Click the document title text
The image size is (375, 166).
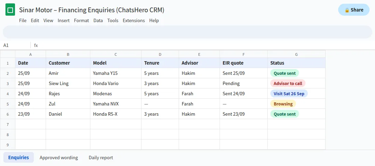[92, 10]
